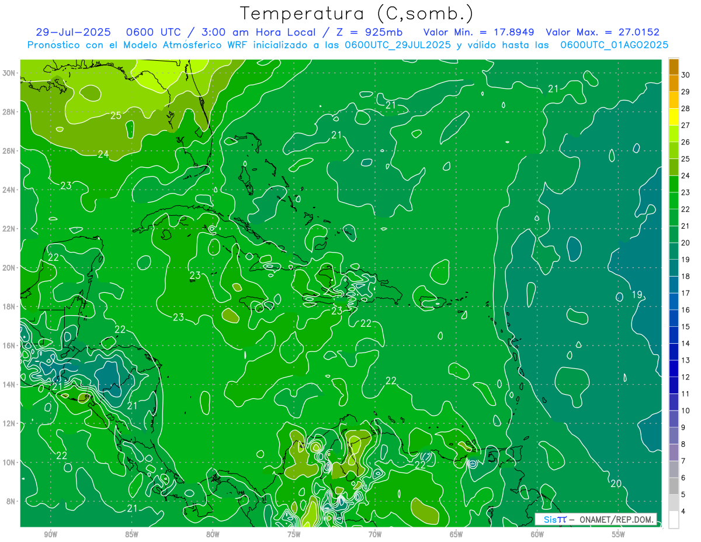Click the 70W longitude axis label
Viewport: 701px width, 542px height.
click(375, 534)
